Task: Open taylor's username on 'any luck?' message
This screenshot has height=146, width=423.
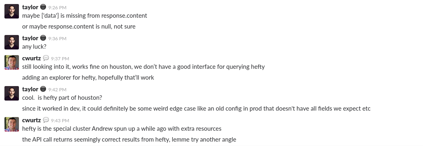Action: point(30,38)
